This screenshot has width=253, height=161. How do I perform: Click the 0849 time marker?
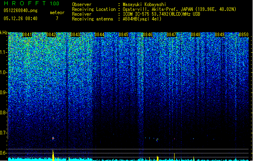[220, 35]
